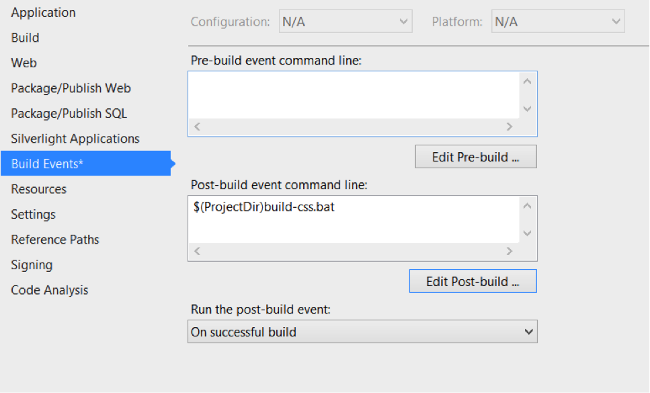This screenshot has width=650, height=393.
Task: Open the Configuration dropdown
Action: (345, 22)
